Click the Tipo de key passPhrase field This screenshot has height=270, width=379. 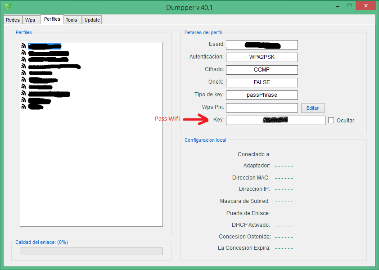click(262, 95)
